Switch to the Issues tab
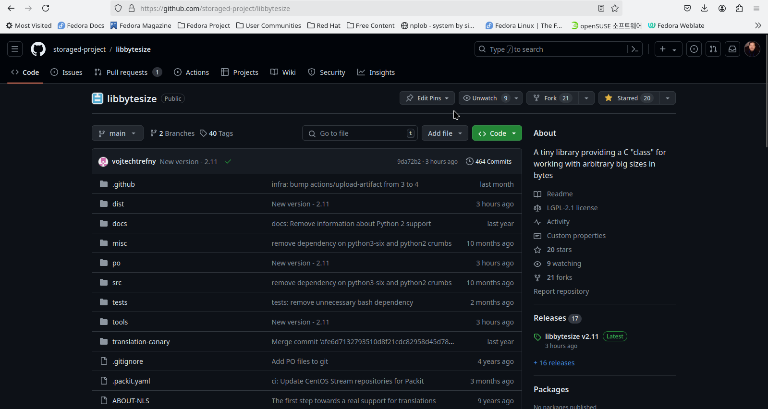The width and height of the screenshot is (768, 409). pyautogui.click(x=67, y=72)
